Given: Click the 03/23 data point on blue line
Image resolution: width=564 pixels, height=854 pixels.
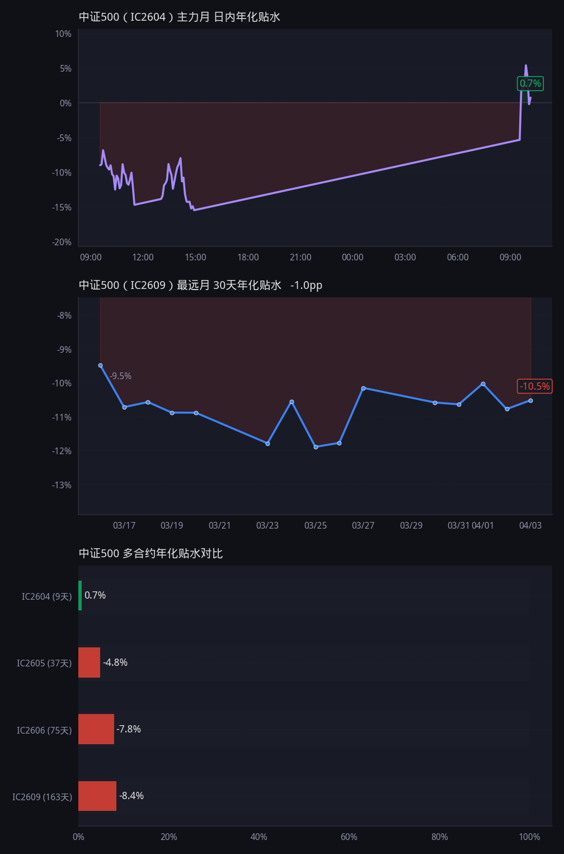Looking at the screenshot, I should tap(267, 444).
